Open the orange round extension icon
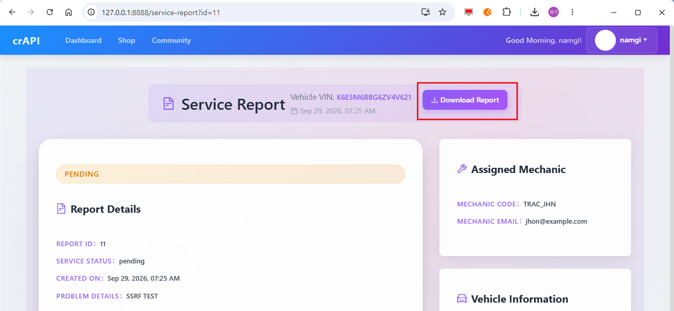Screen dimensions: 674x311 tap(488, 12)
